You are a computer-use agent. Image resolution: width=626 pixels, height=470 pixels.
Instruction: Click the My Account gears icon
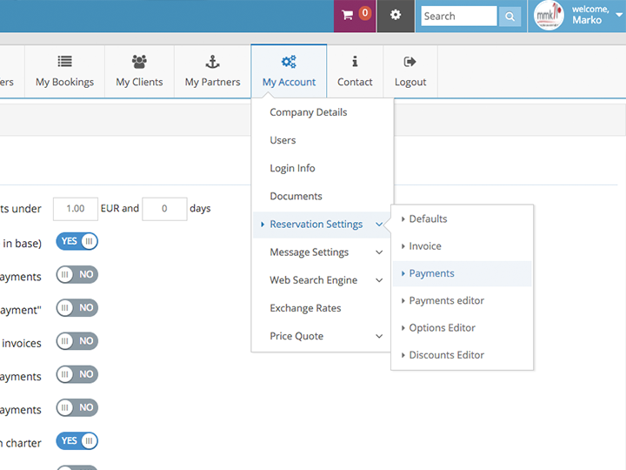(289, 62)
